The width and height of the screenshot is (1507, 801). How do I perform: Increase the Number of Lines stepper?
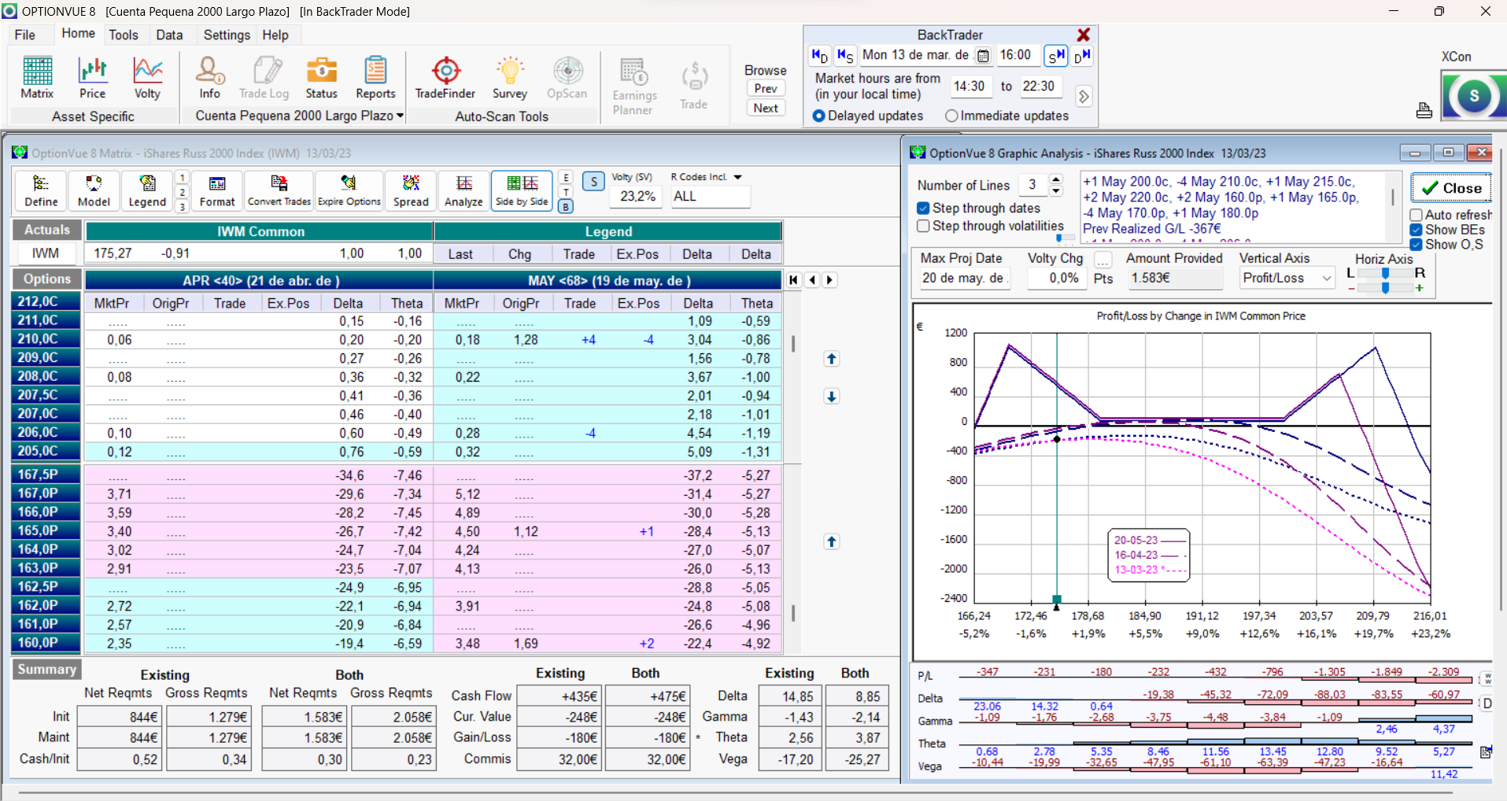(1056, 179)
